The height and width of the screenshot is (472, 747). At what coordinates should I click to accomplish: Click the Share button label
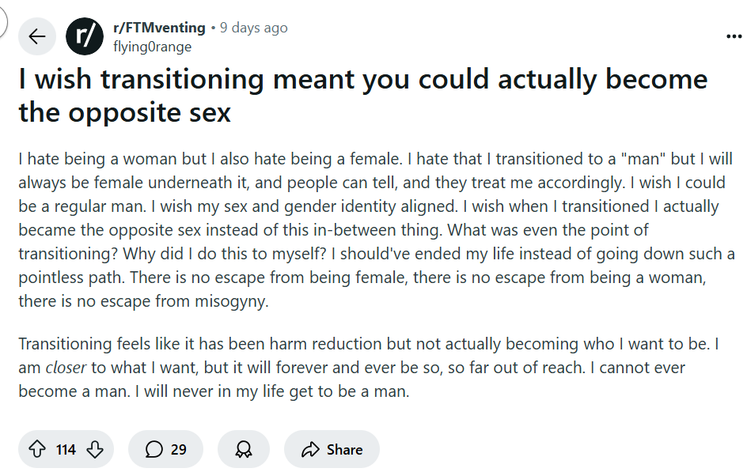[x=344, y=450]
